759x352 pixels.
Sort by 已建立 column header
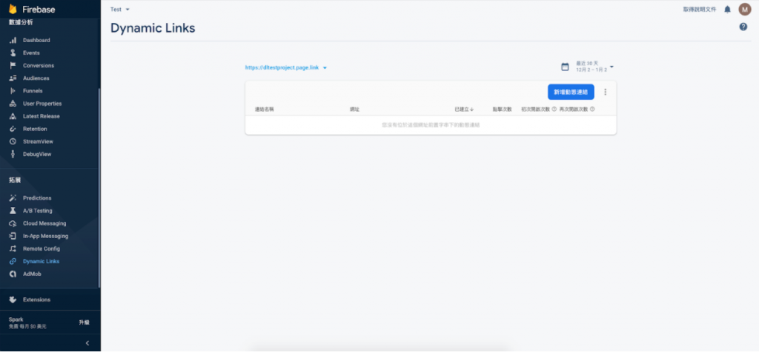pos(464,109)
